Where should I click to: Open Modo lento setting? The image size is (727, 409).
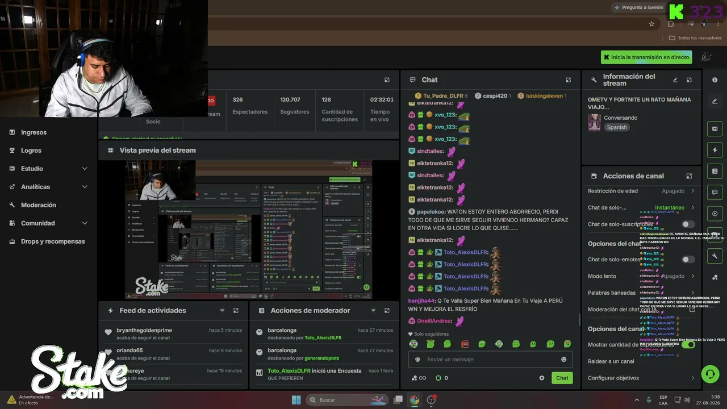(641, 276)
